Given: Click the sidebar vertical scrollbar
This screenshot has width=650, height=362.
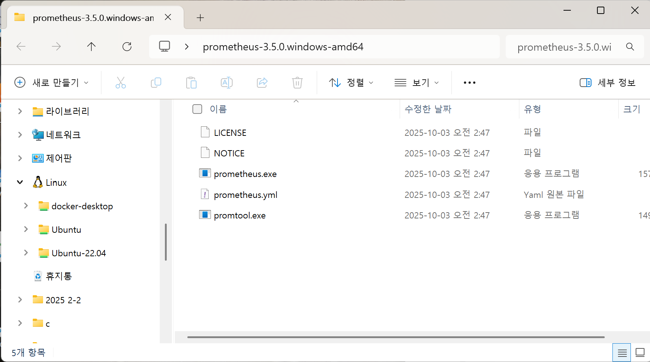Looking at the screenshot, I should point(166,242).
